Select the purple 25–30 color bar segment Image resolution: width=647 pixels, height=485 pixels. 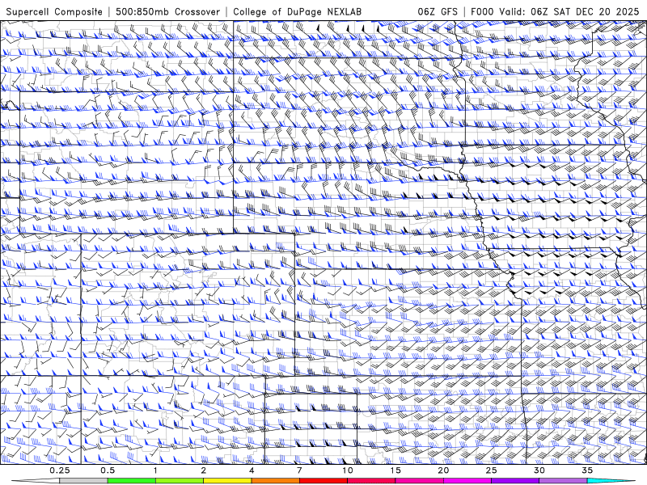pyautogui.click(x=515, y=481)
